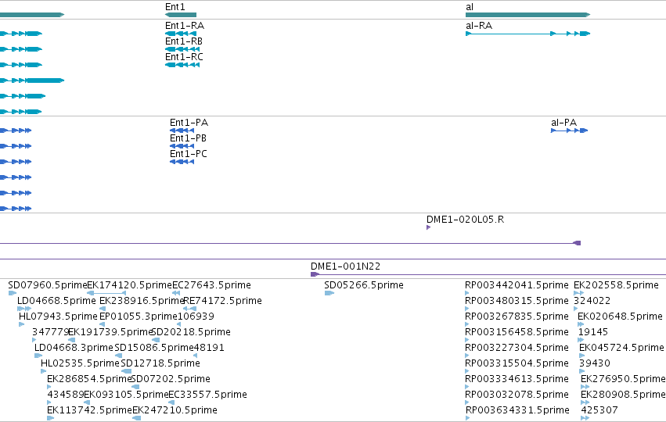Viewport: 666px width, 422px height.
Task: Open the EP01055.3prime label
Action: [138, 316]
